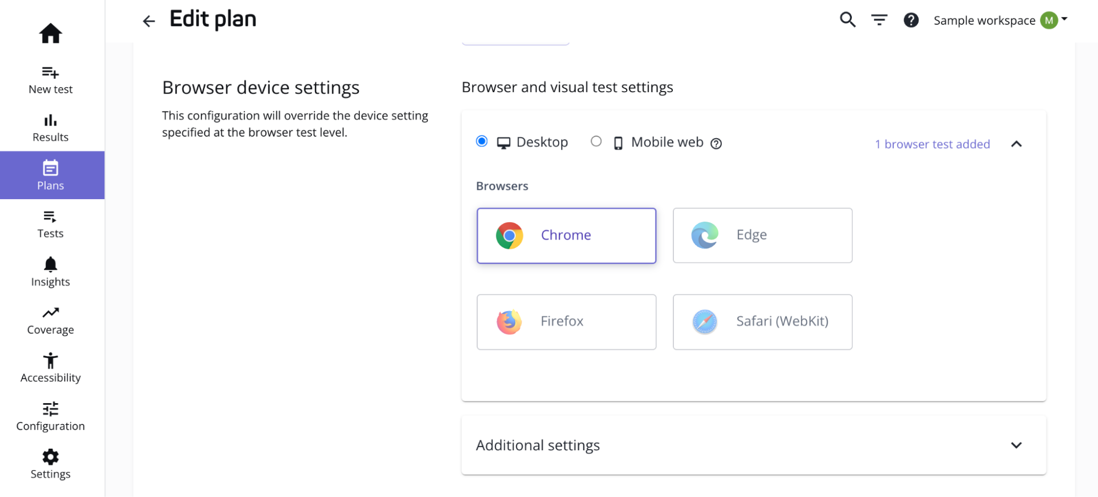Navigate back from Edit plan
1098x497 pixels.
click(x=148, y=21)
